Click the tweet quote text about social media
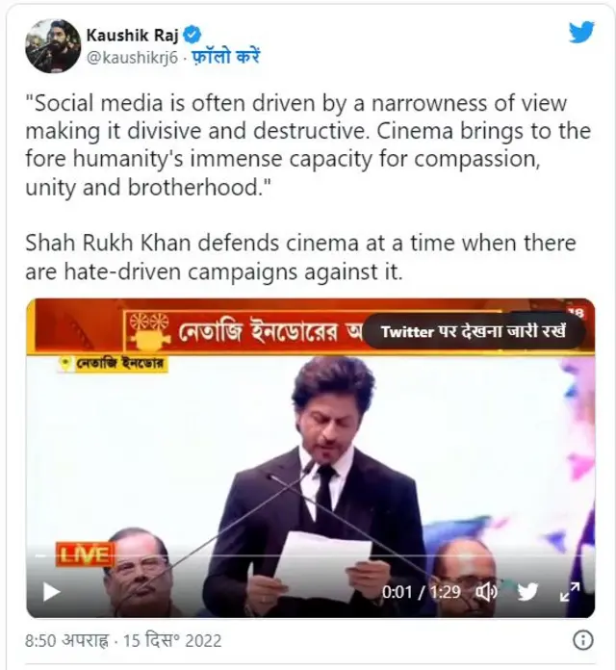The width and height of the screenshot is (616, 670). (x=308, y=144)
